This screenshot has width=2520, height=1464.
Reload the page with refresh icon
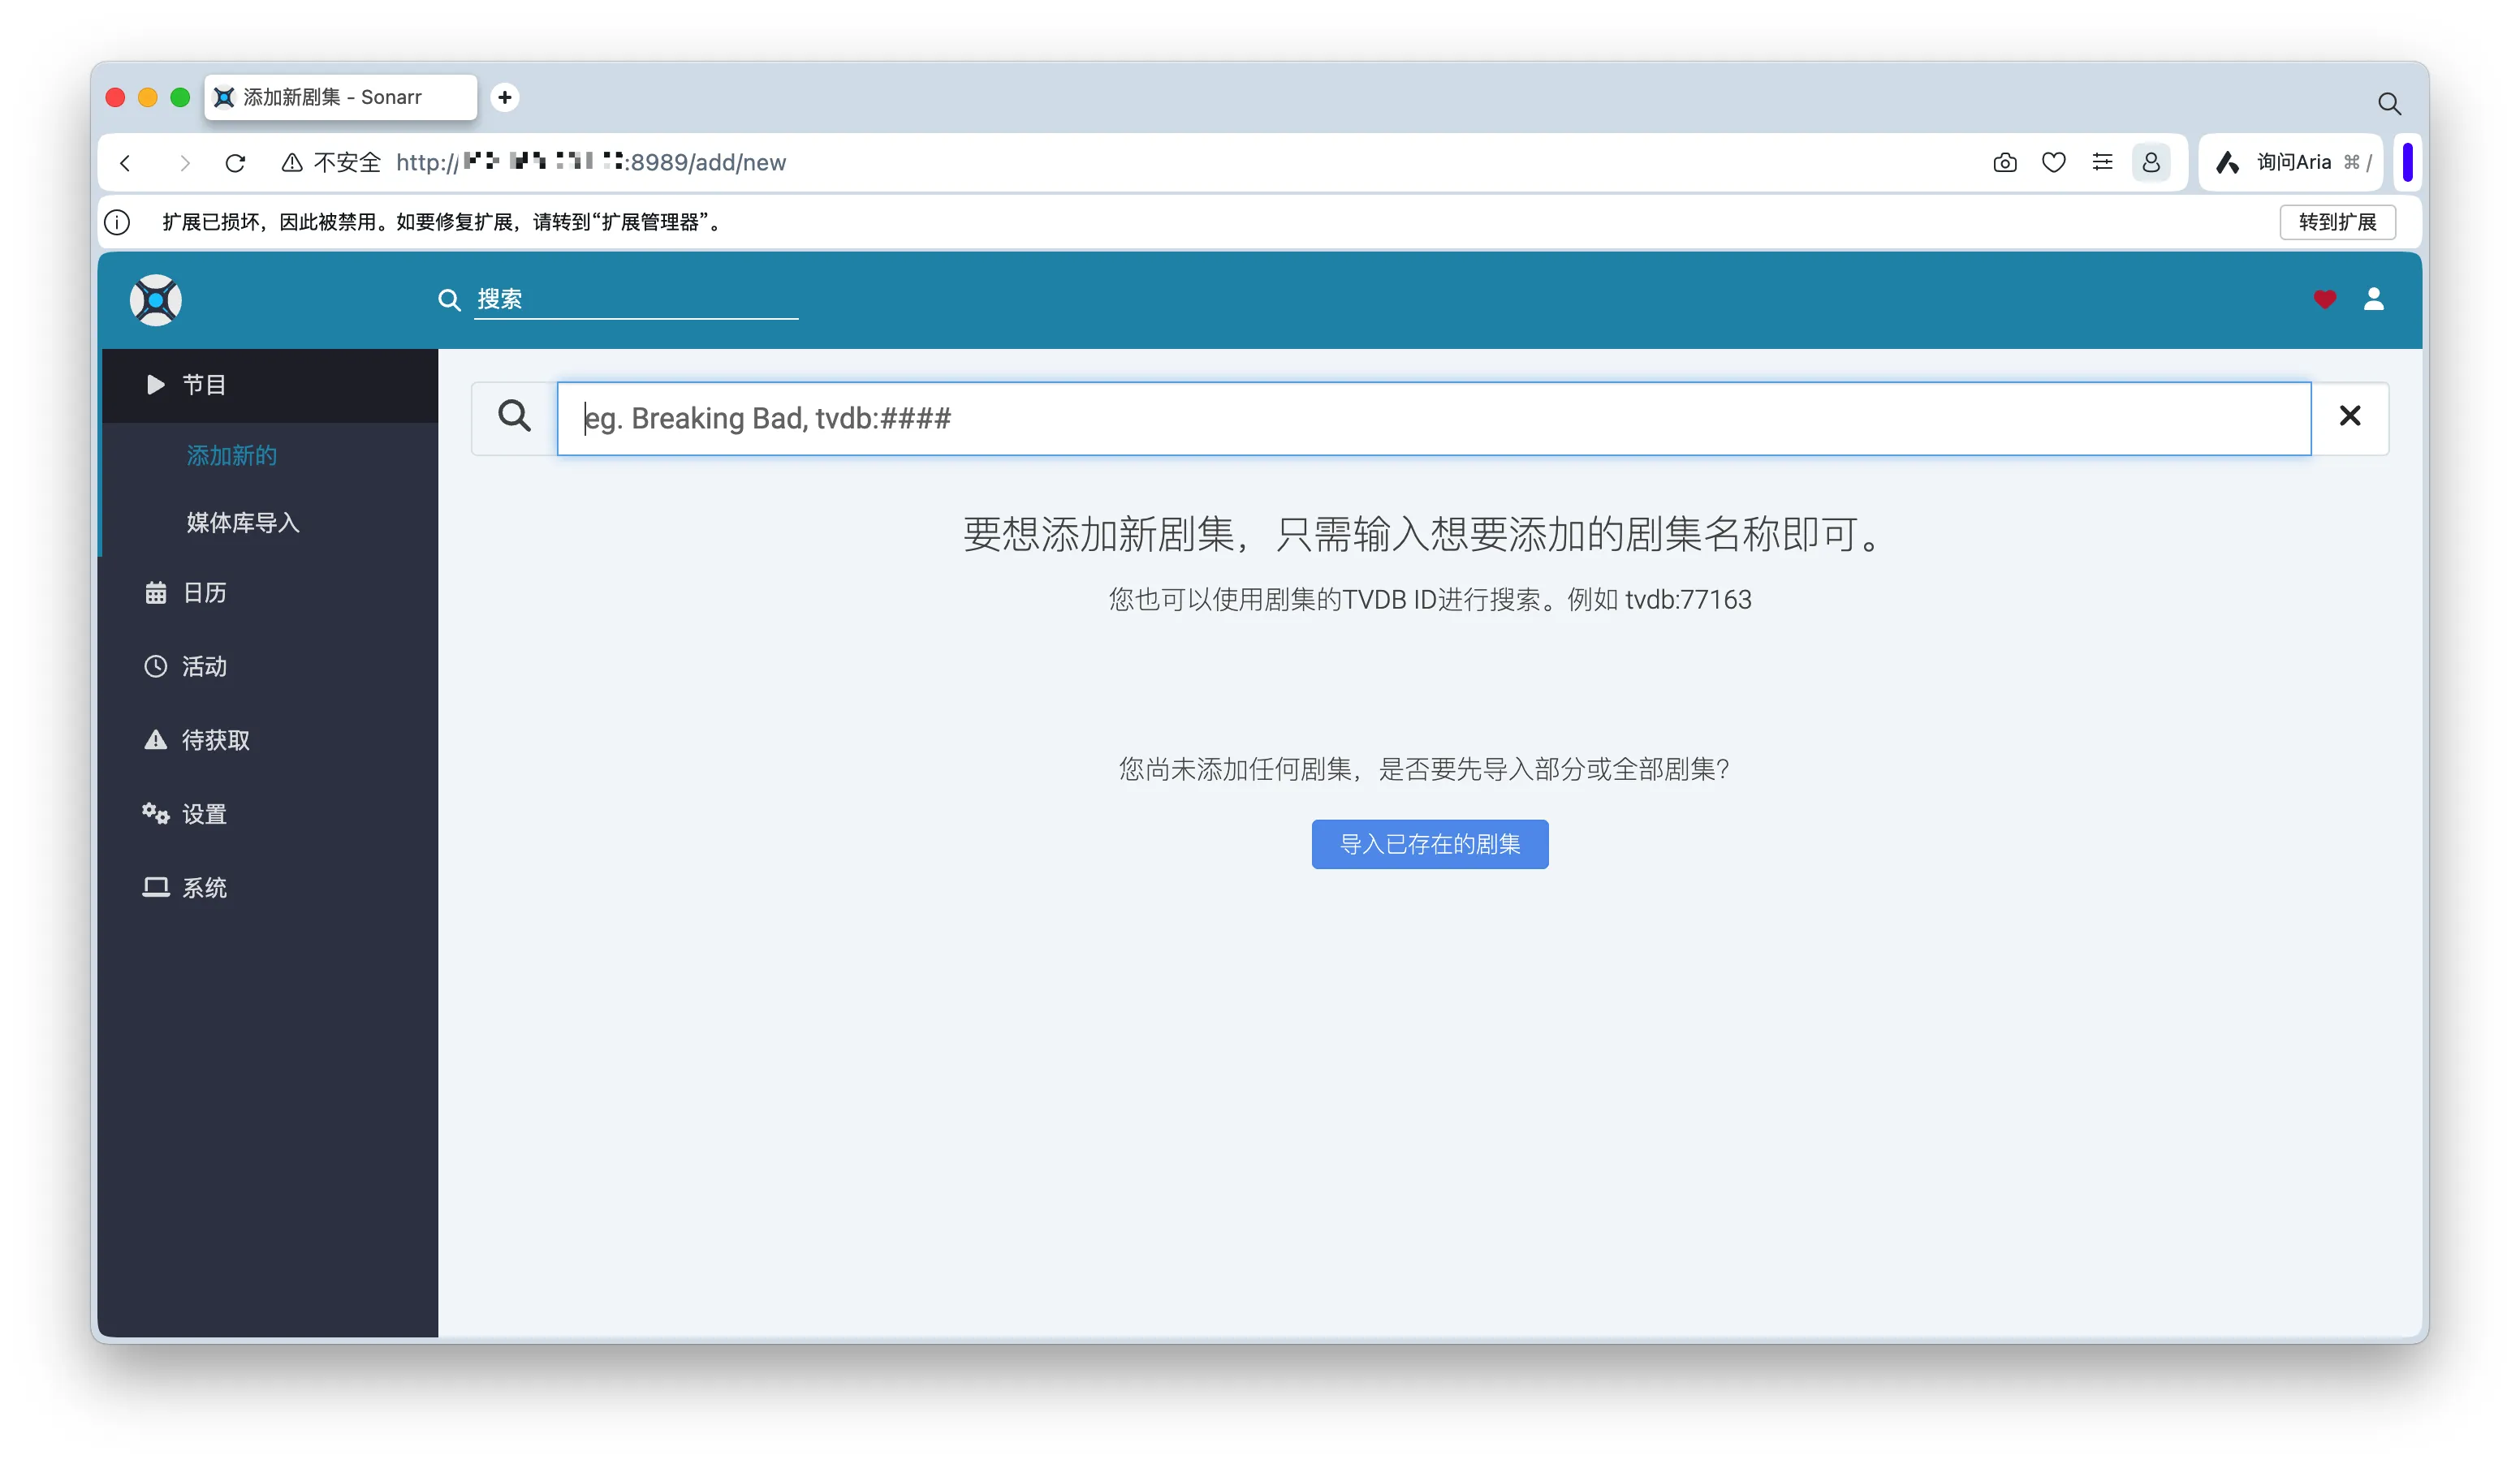(x=236, y=163)
